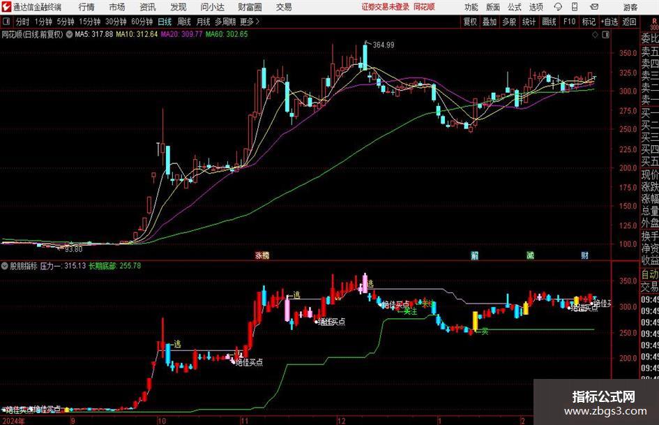Click the customer service headset icon
This screenshot has height=425, width=659.
tap(558, 7)
